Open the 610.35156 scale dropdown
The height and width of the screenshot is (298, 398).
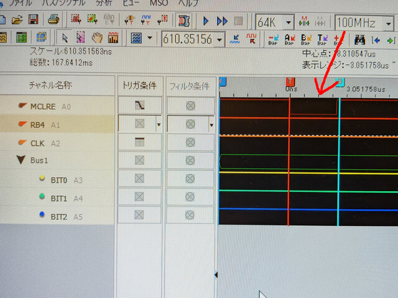click(220, 40)
